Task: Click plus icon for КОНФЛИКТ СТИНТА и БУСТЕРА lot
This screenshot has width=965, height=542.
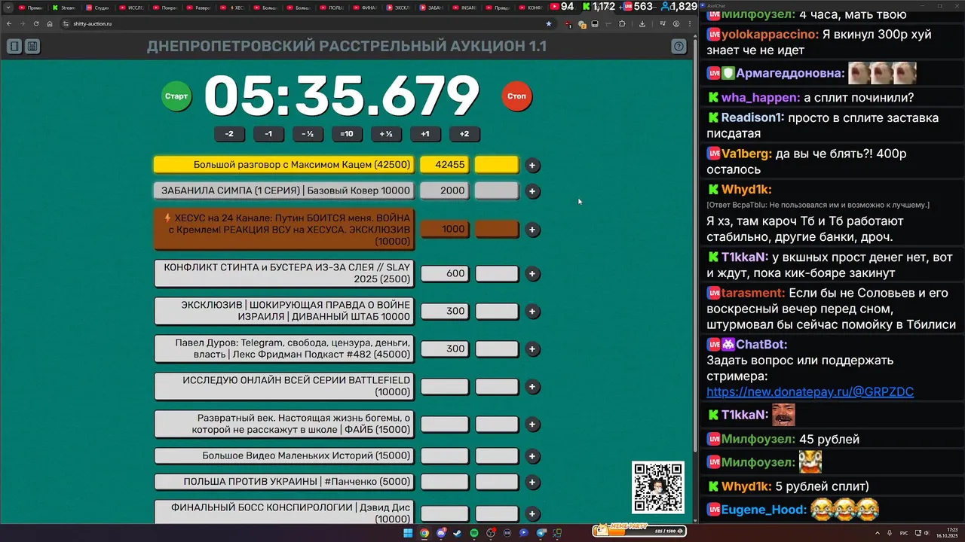Action: coord(532,274)
